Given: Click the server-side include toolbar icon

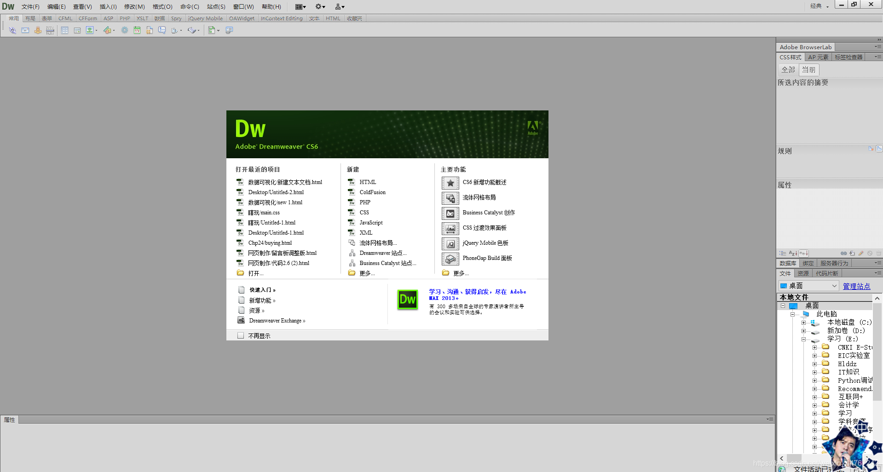Looking at the screenshot, I should 150,30.
